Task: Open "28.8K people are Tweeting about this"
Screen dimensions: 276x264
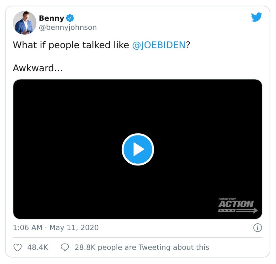Action: 142,247
